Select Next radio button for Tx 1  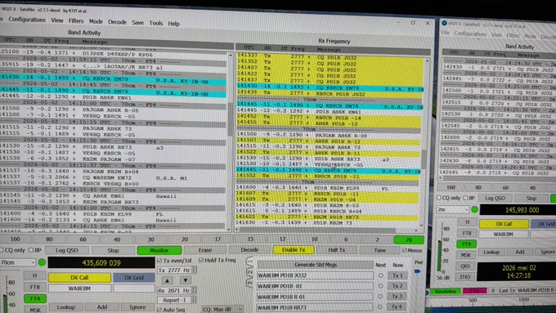[380, 275]
